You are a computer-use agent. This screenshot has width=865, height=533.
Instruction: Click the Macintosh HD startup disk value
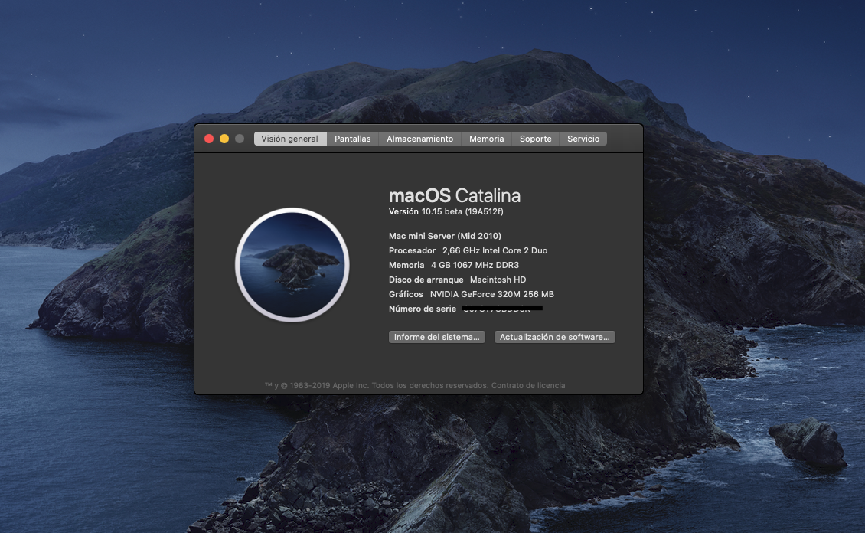pyautogui.click(x=498, y=280)
